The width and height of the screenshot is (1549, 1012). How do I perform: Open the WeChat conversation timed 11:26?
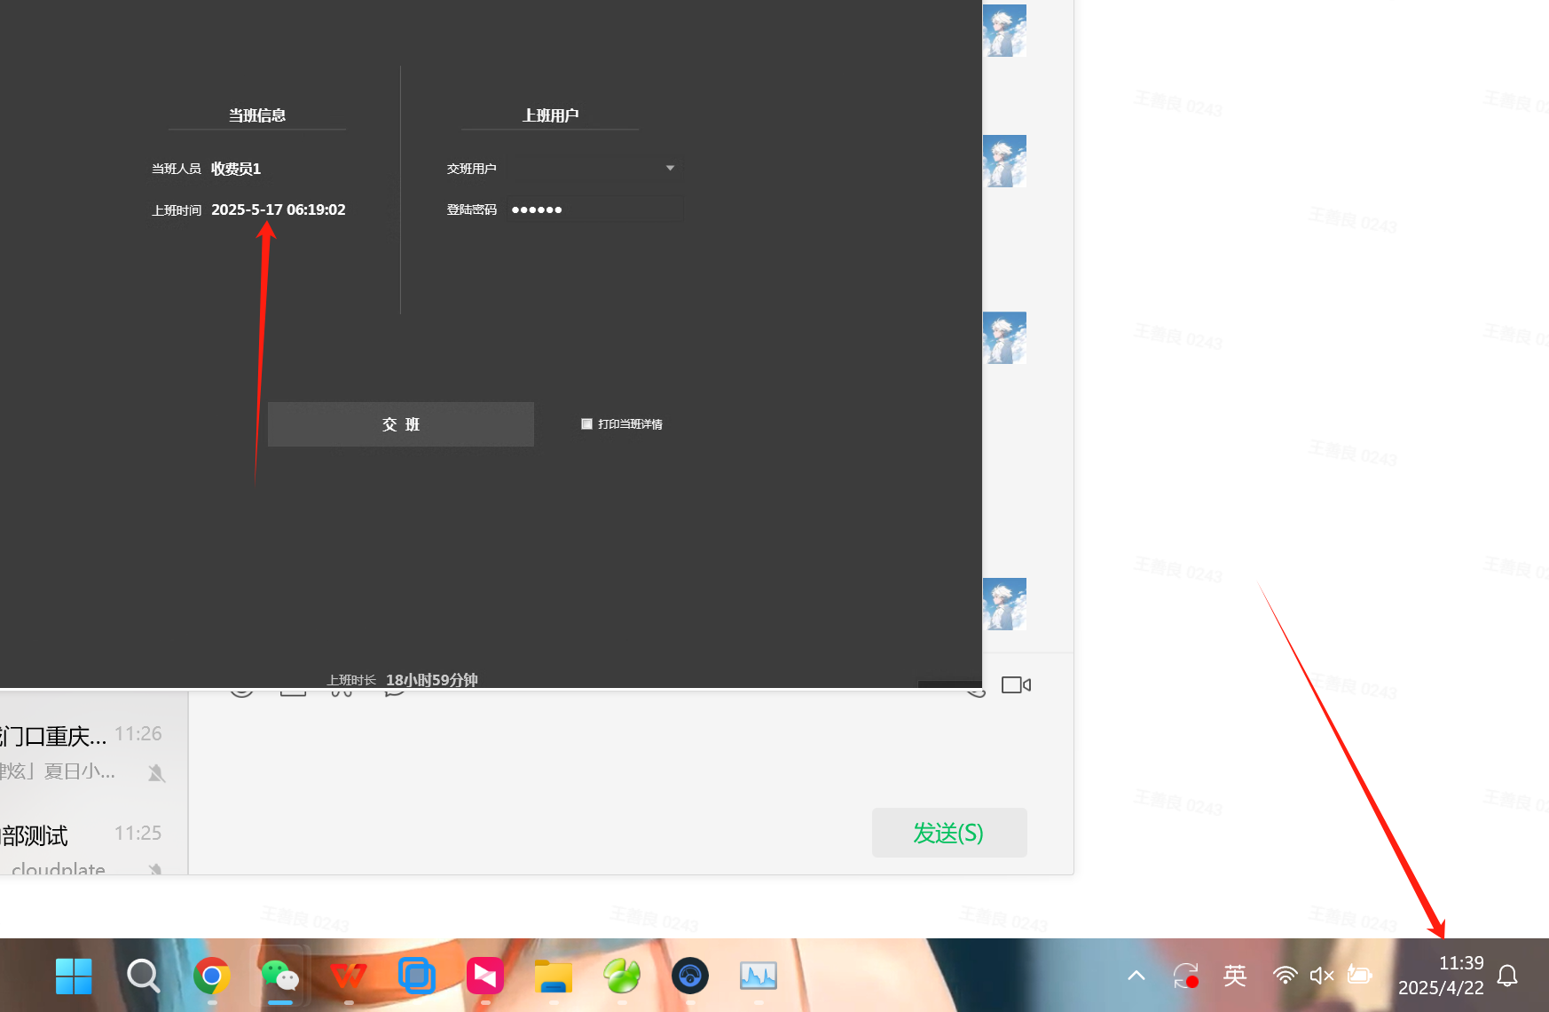point(94,752)
